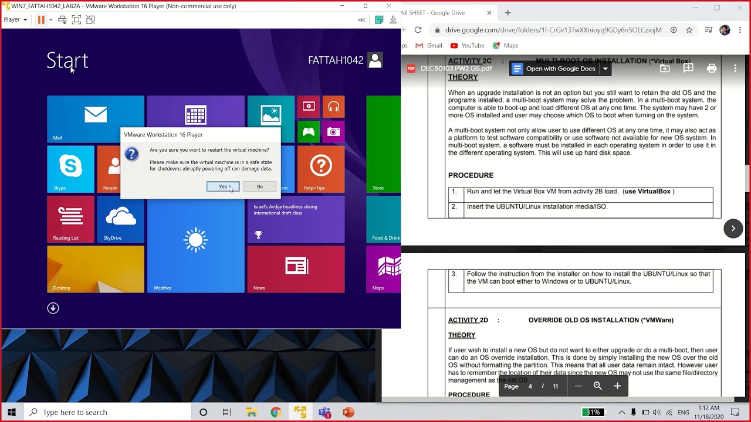The height and width of the screenshot is (422, 751).
Task: Open the dropdown arrow beside the pause button
Action: click(50, 20)
